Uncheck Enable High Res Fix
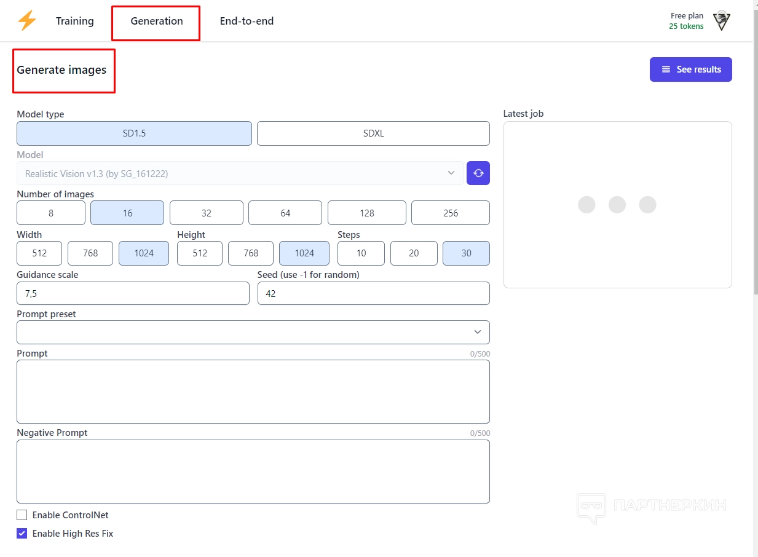 click(22, 534)
